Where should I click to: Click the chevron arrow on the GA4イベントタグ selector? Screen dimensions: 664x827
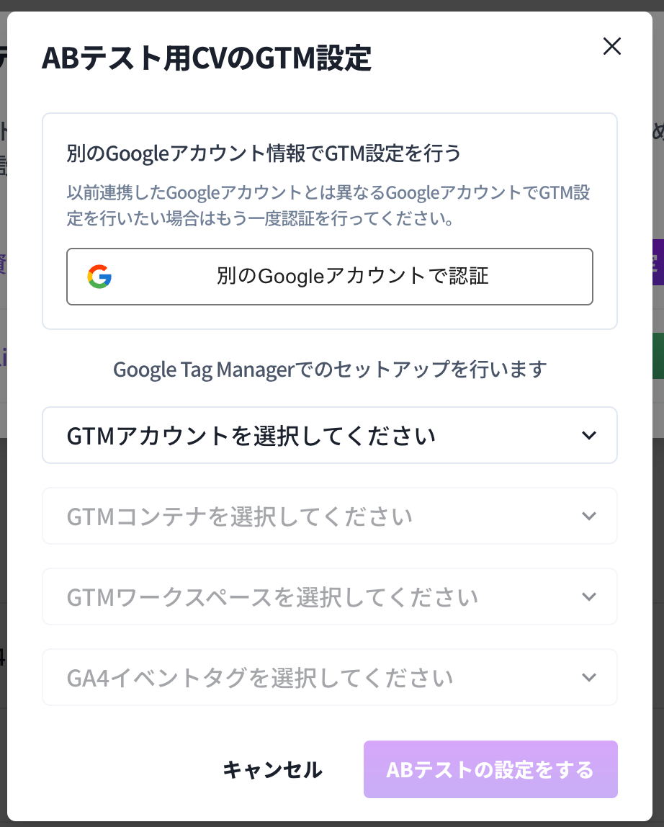(x=589, y=677)
